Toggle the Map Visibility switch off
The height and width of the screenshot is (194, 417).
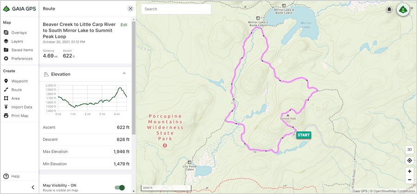(120, 188)
